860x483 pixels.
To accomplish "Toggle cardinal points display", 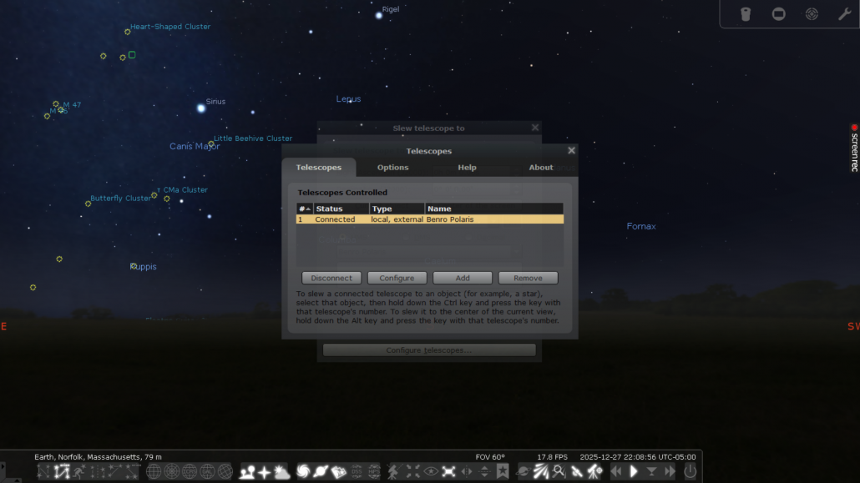I will tap(264, 472).
